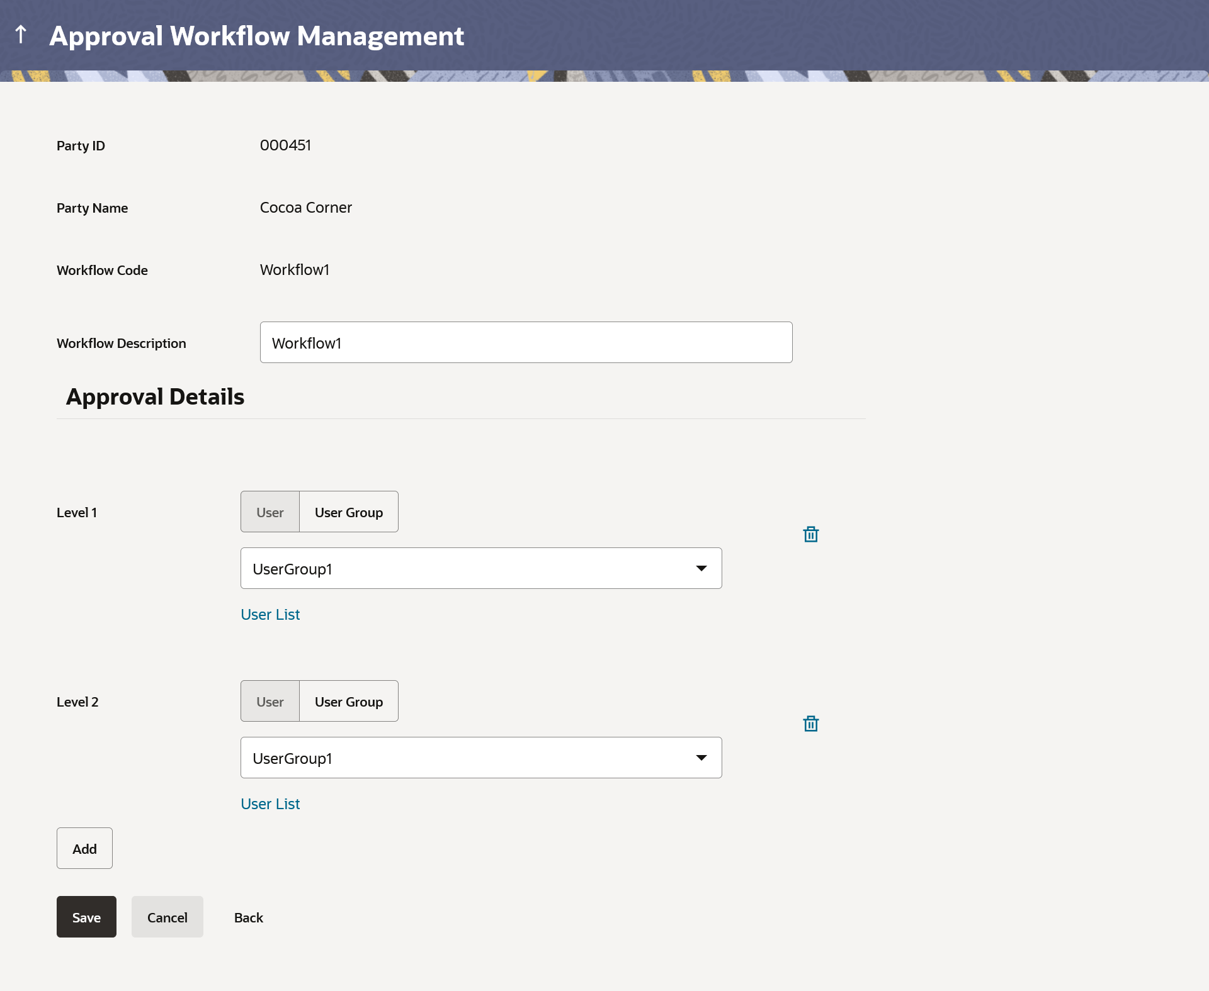This screenshot has height=991, width=1209.
Task: Delete Level 1 using the trash icon
Action: coord(810,534)
